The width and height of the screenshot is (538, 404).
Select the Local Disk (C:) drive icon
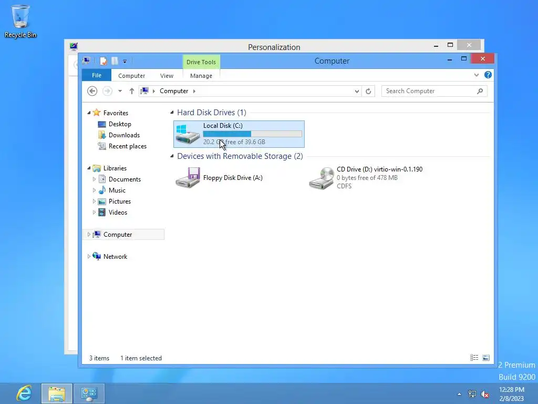pos(188,134)
